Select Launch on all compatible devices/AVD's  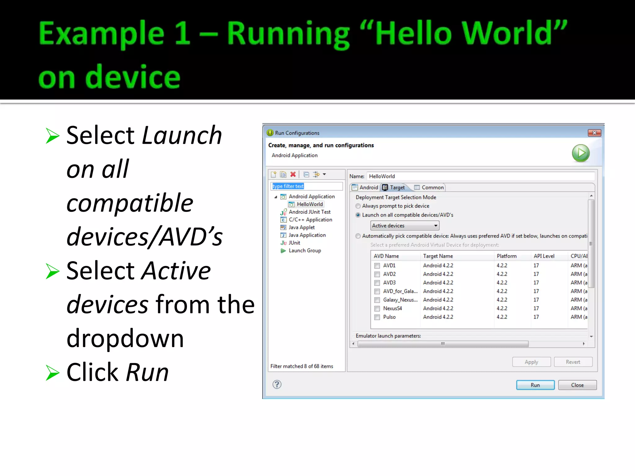(358, 215)
